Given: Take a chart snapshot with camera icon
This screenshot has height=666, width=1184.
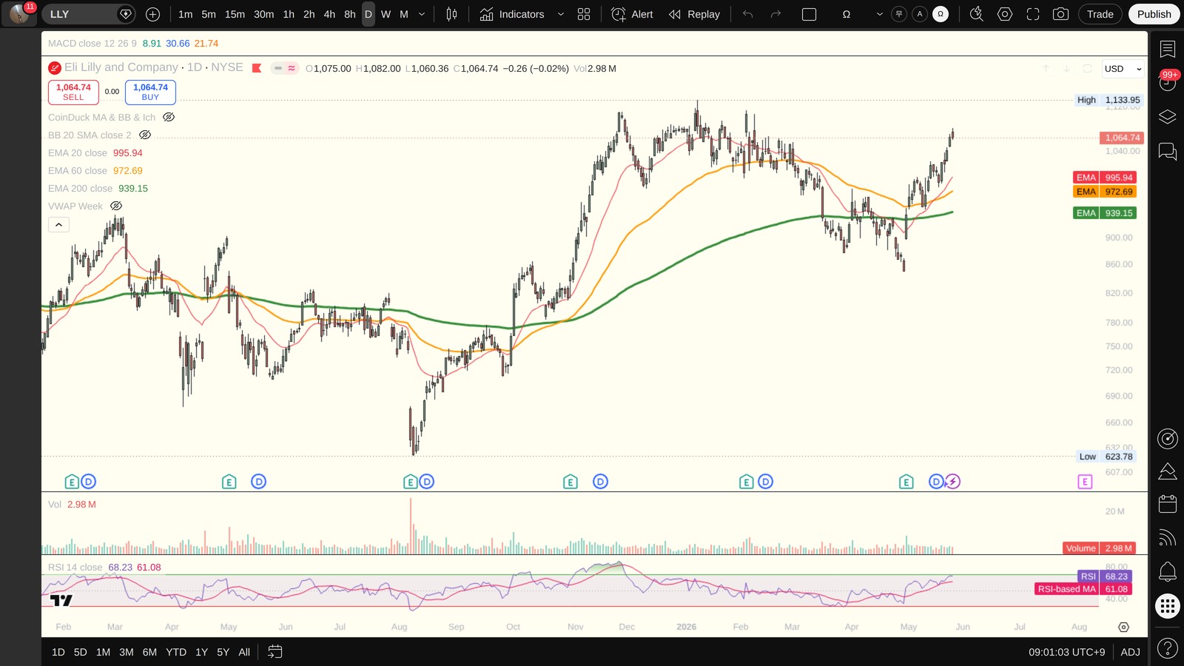Looking at the screenshot, I should pyautogui.click(x=1060, y=14).
